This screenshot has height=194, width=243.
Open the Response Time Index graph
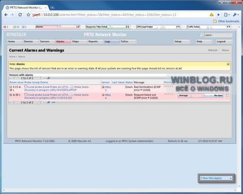(108, 27)
